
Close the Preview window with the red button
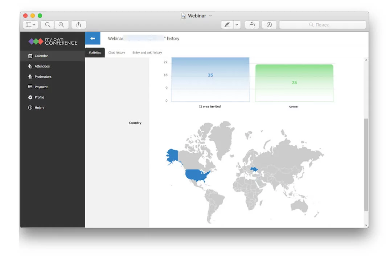pyautogui.click(x=25, y=16)
